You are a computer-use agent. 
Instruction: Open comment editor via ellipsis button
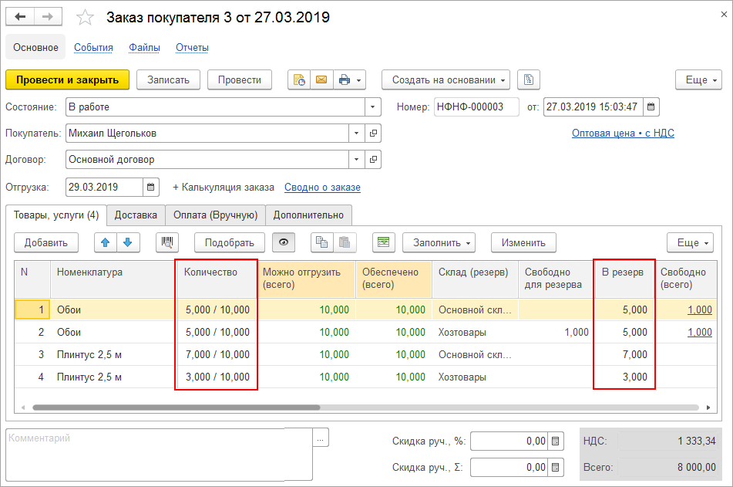point(320,439)
